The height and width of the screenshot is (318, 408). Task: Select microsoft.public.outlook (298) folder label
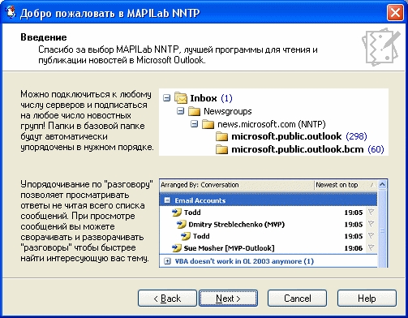coord(299,136)
